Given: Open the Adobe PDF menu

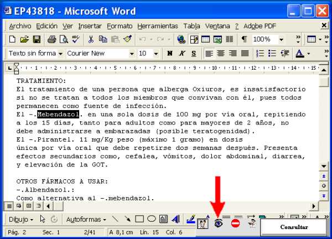Looking at the screenshot, I should [260, 26].
